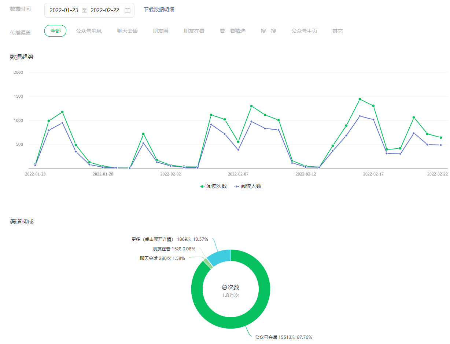Switch to 公众号消息 channel

pyautogui.click(x=89, y=31)
